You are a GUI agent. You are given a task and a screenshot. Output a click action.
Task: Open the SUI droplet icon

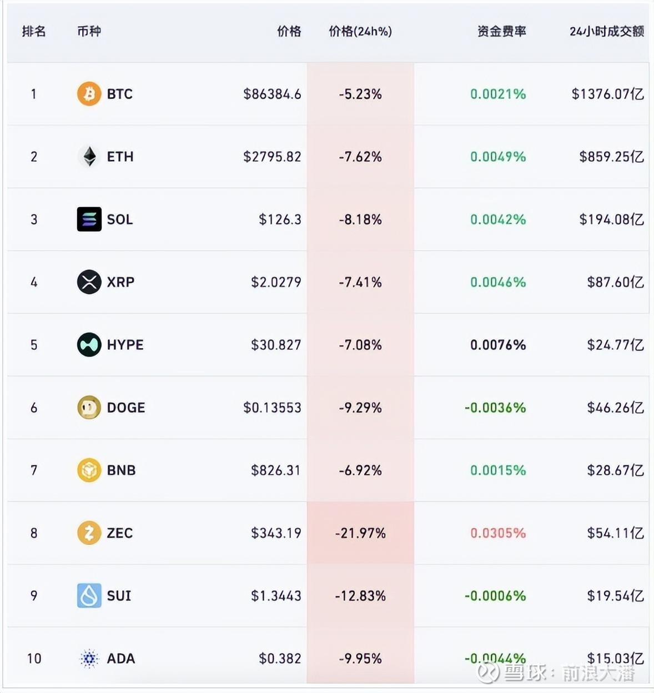pos(89,596)
